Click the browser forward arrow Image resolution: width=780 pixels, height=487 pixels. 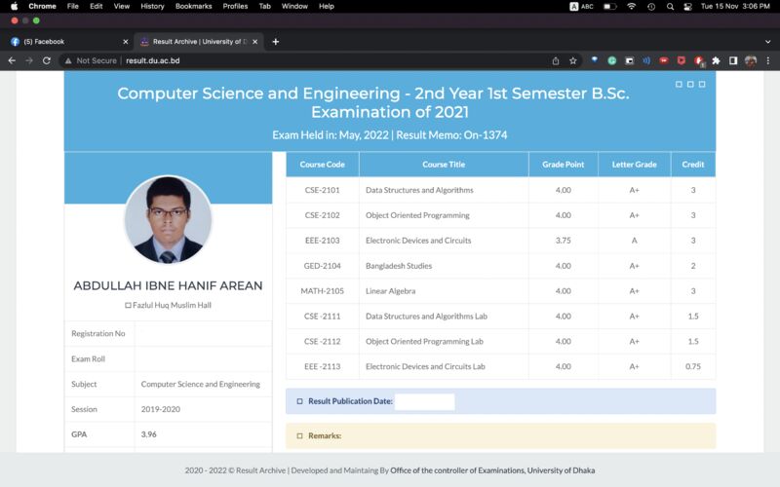coord(29,60)
